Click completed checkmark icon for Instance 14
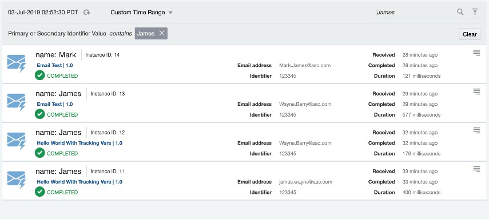This screenshot has width=489, height=219. (x=40, y=75)
